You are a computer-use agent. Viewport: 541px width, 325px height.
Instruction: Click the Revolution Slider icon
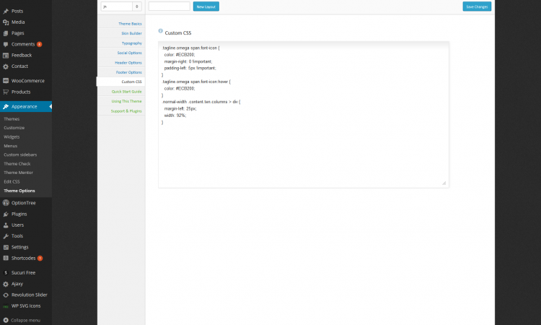[x=6, y=295]
